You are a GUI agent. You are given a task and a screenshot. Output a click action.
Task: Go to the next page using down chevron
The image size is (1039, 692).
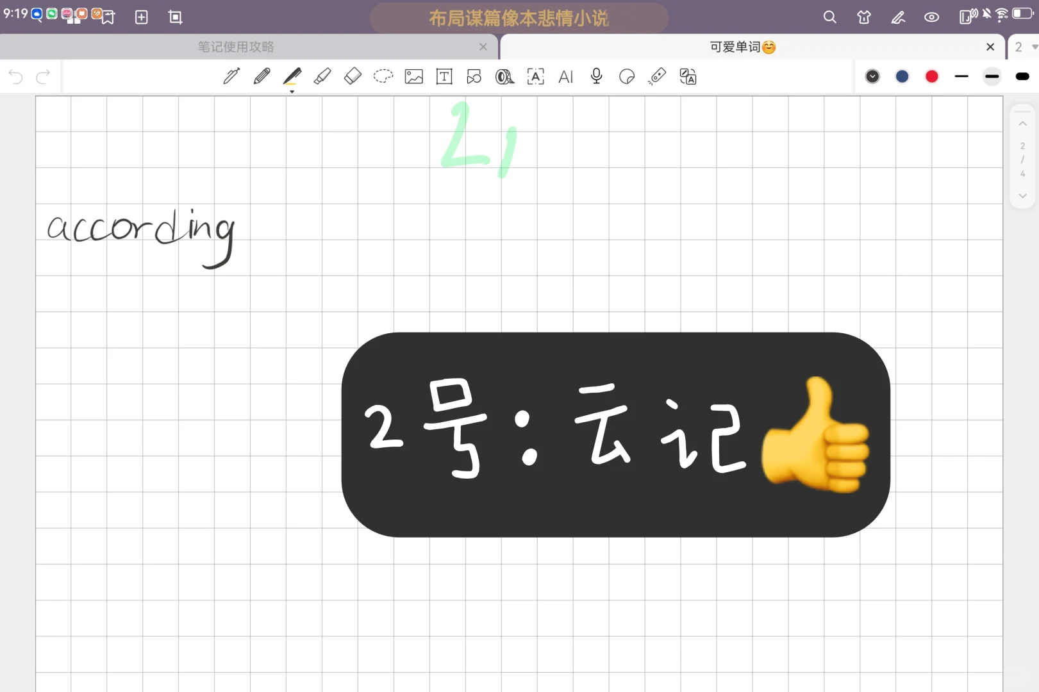click(1022, 196)
